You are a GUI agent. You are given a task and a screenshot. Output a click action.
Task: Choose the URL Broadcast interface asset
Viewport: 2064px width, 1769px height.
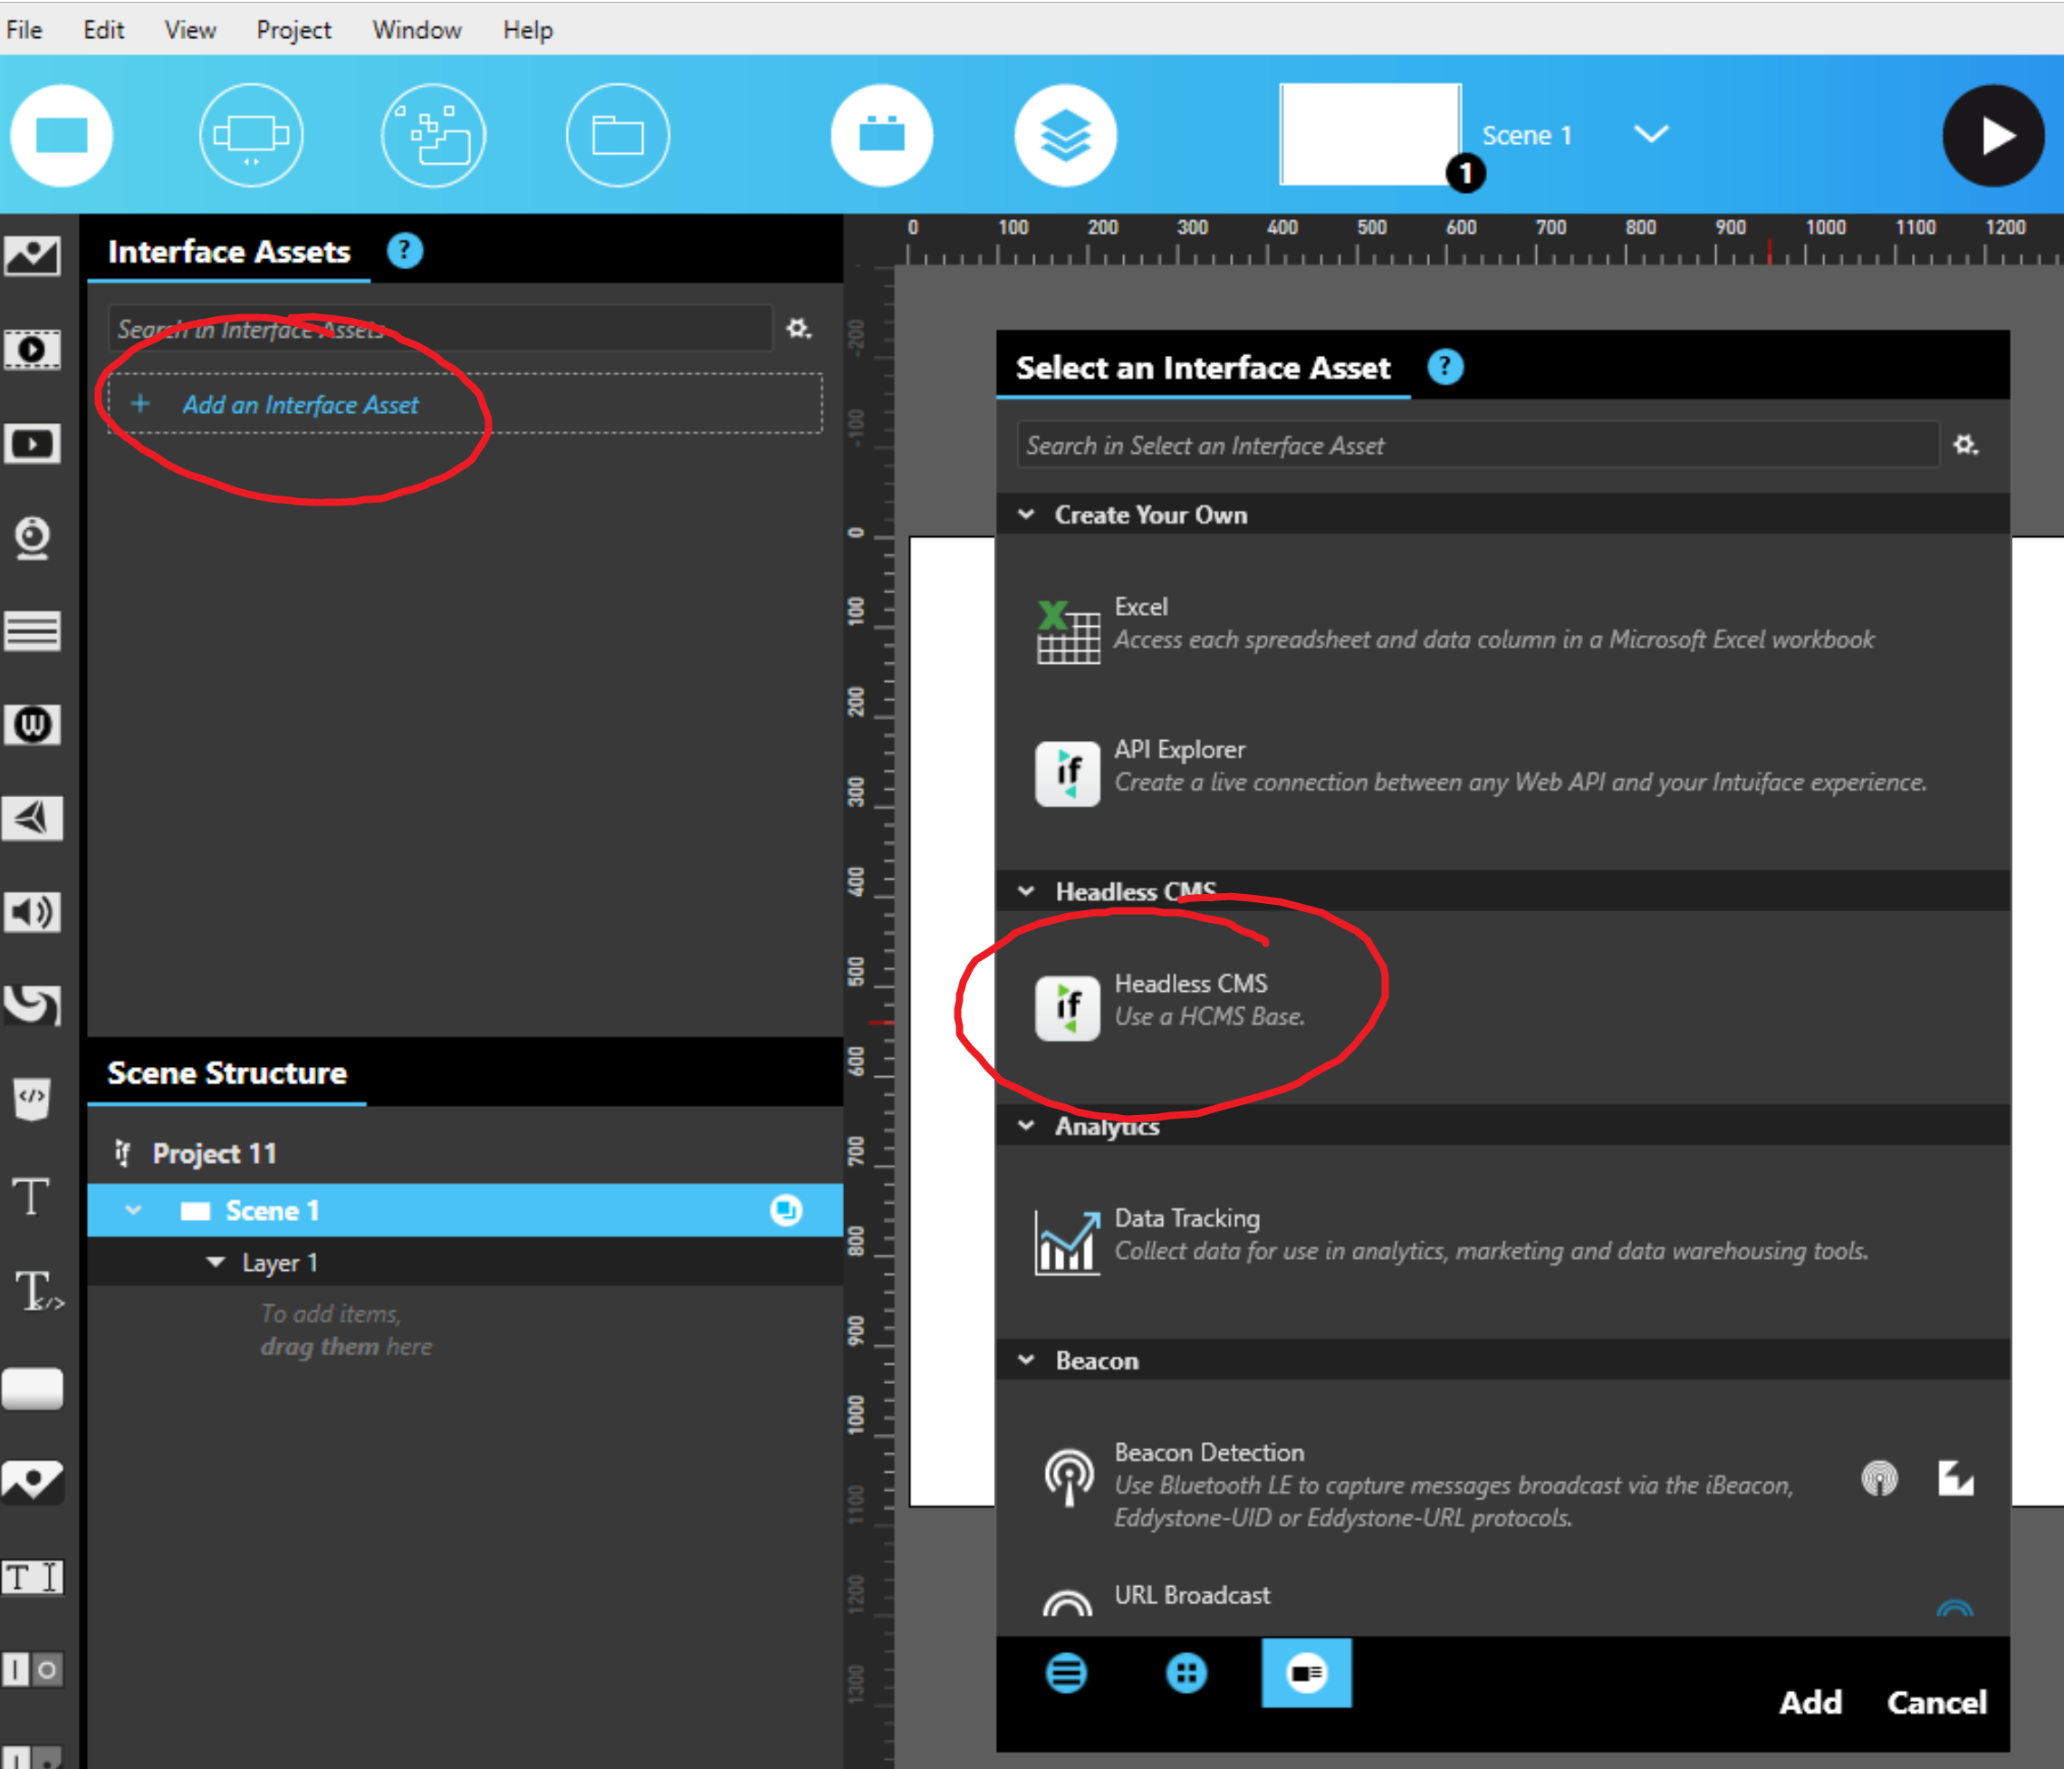pyautogui.click(x=1502, y=1598)
